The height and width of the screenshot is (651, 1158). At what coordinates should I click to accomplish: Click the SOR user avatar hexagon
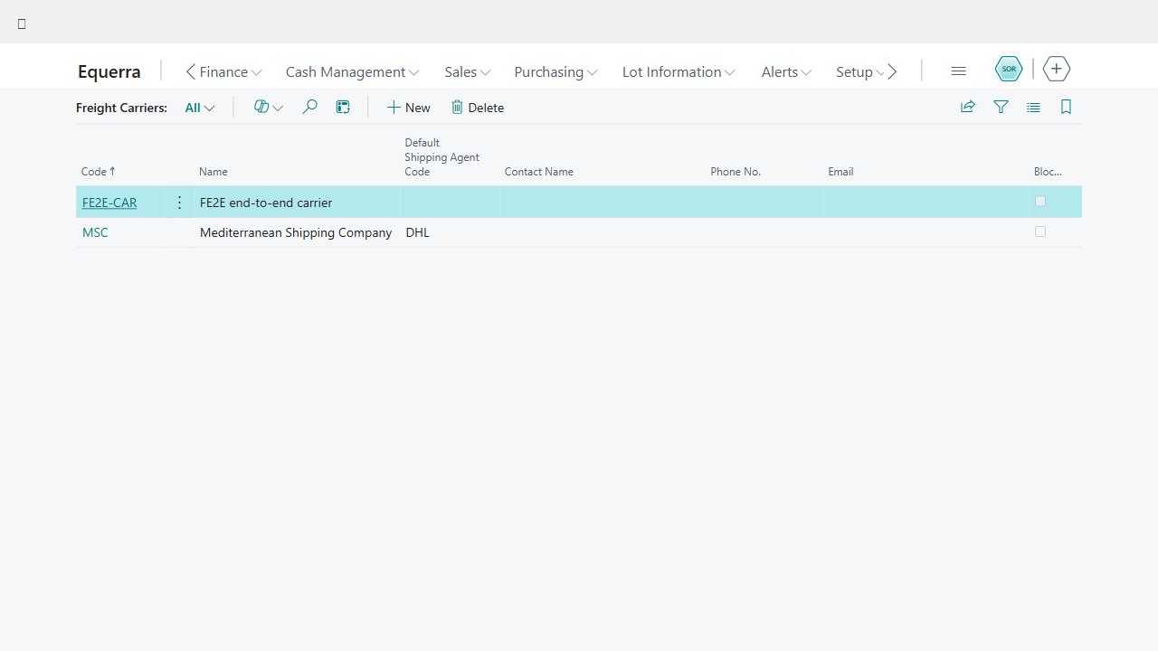(1009, 69)
